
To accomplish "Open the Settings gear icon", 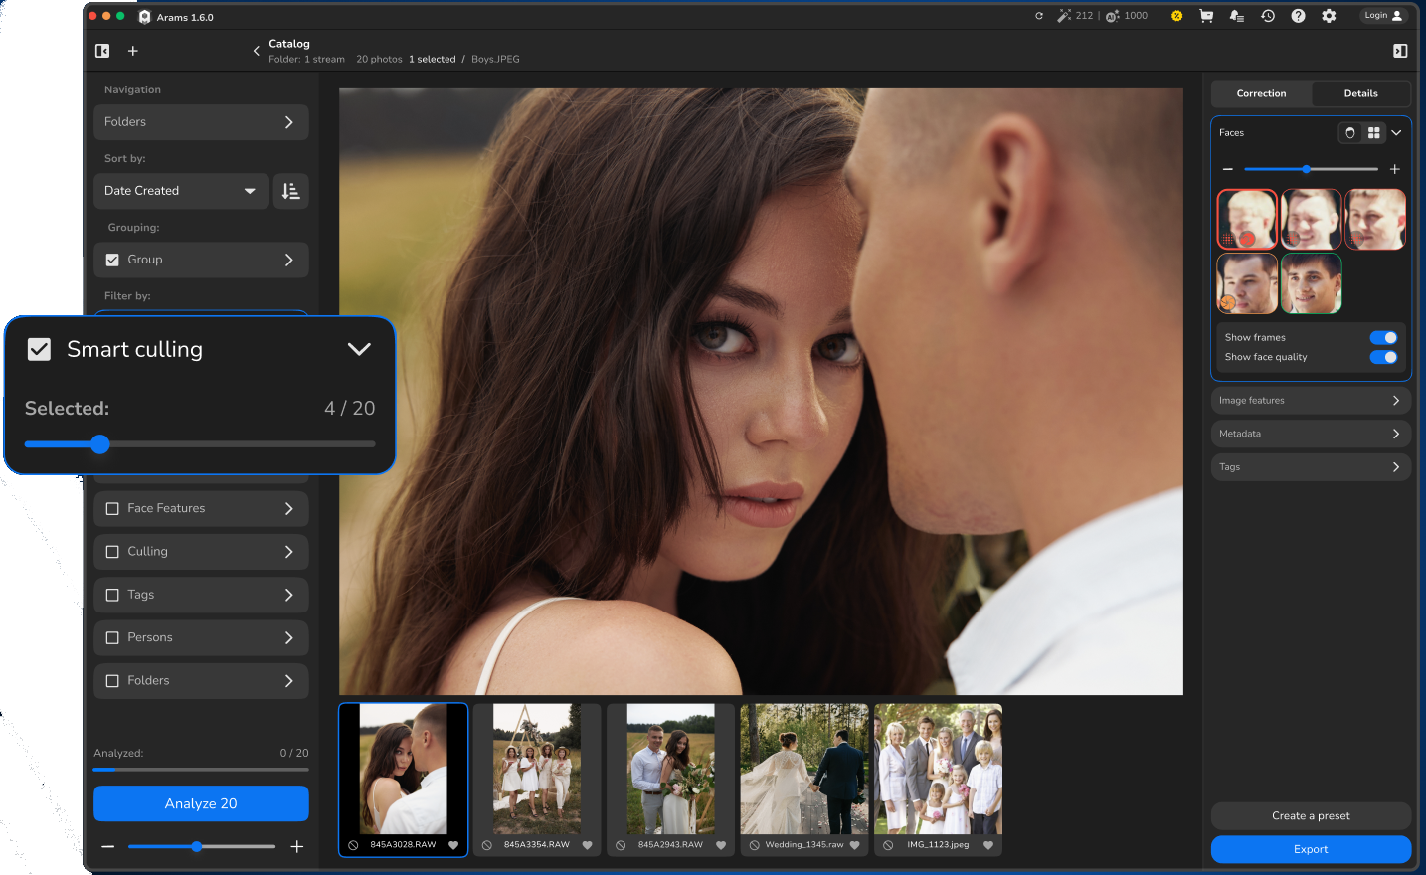I will click(1330, 16).
